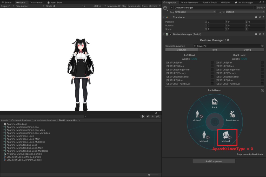
Task: Click the Add Component button
Action: pyautogui.click(x=214, y=161)
